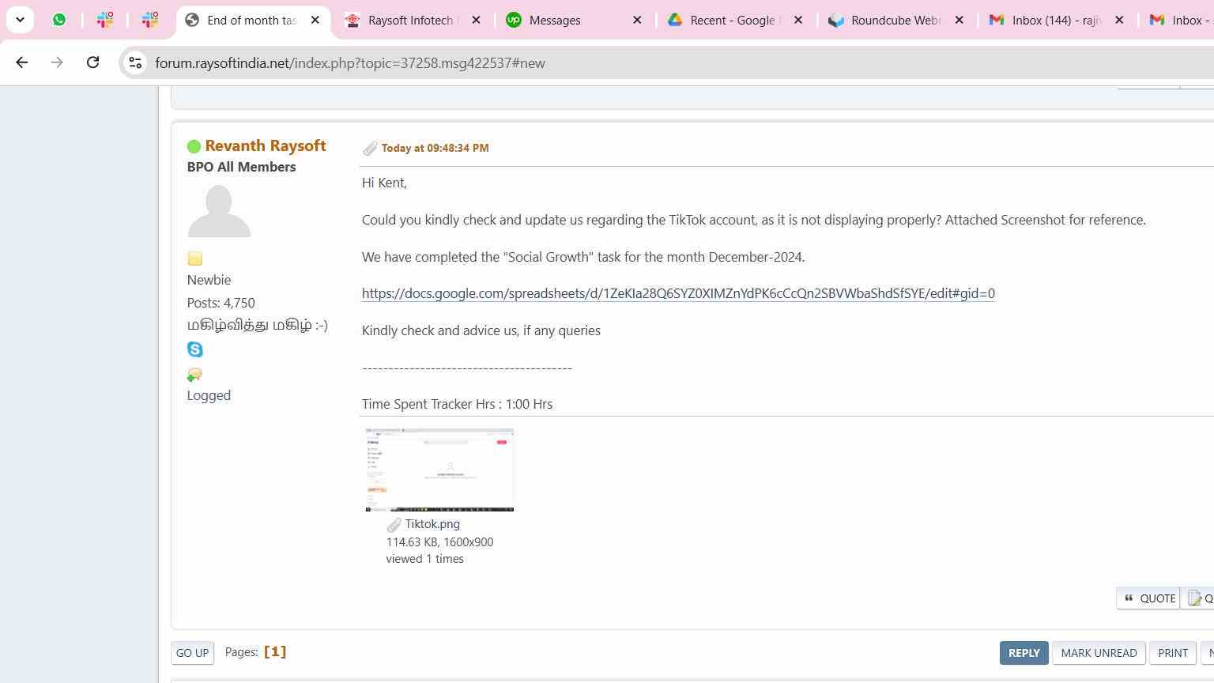
Task: Switch to the WhatsApp pinned tab
Action: 59,20
